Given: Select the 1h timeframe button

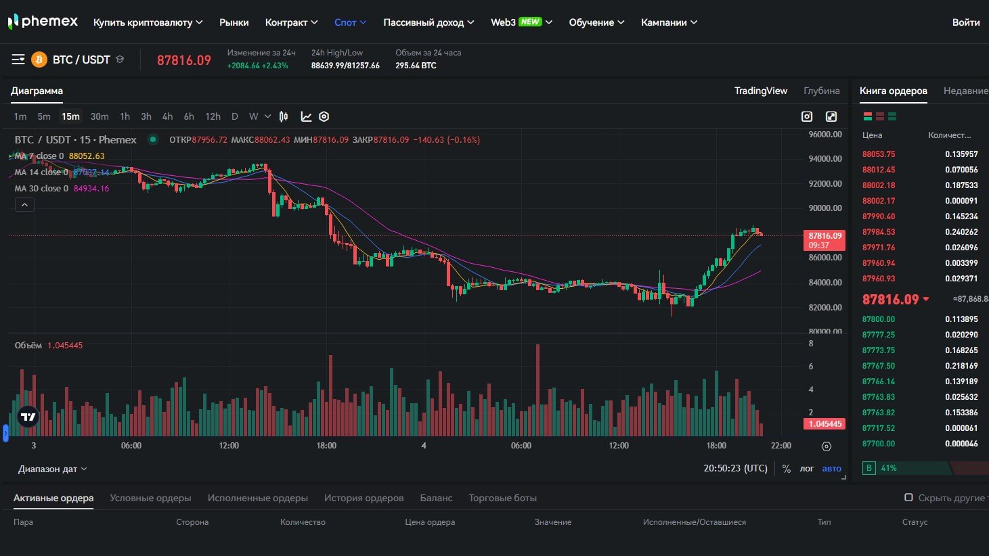Looking at the screenshot, I should (125, 116).
